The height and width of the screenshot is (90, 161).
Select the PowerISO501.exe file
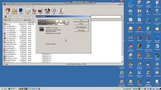(x=11, y=54)
